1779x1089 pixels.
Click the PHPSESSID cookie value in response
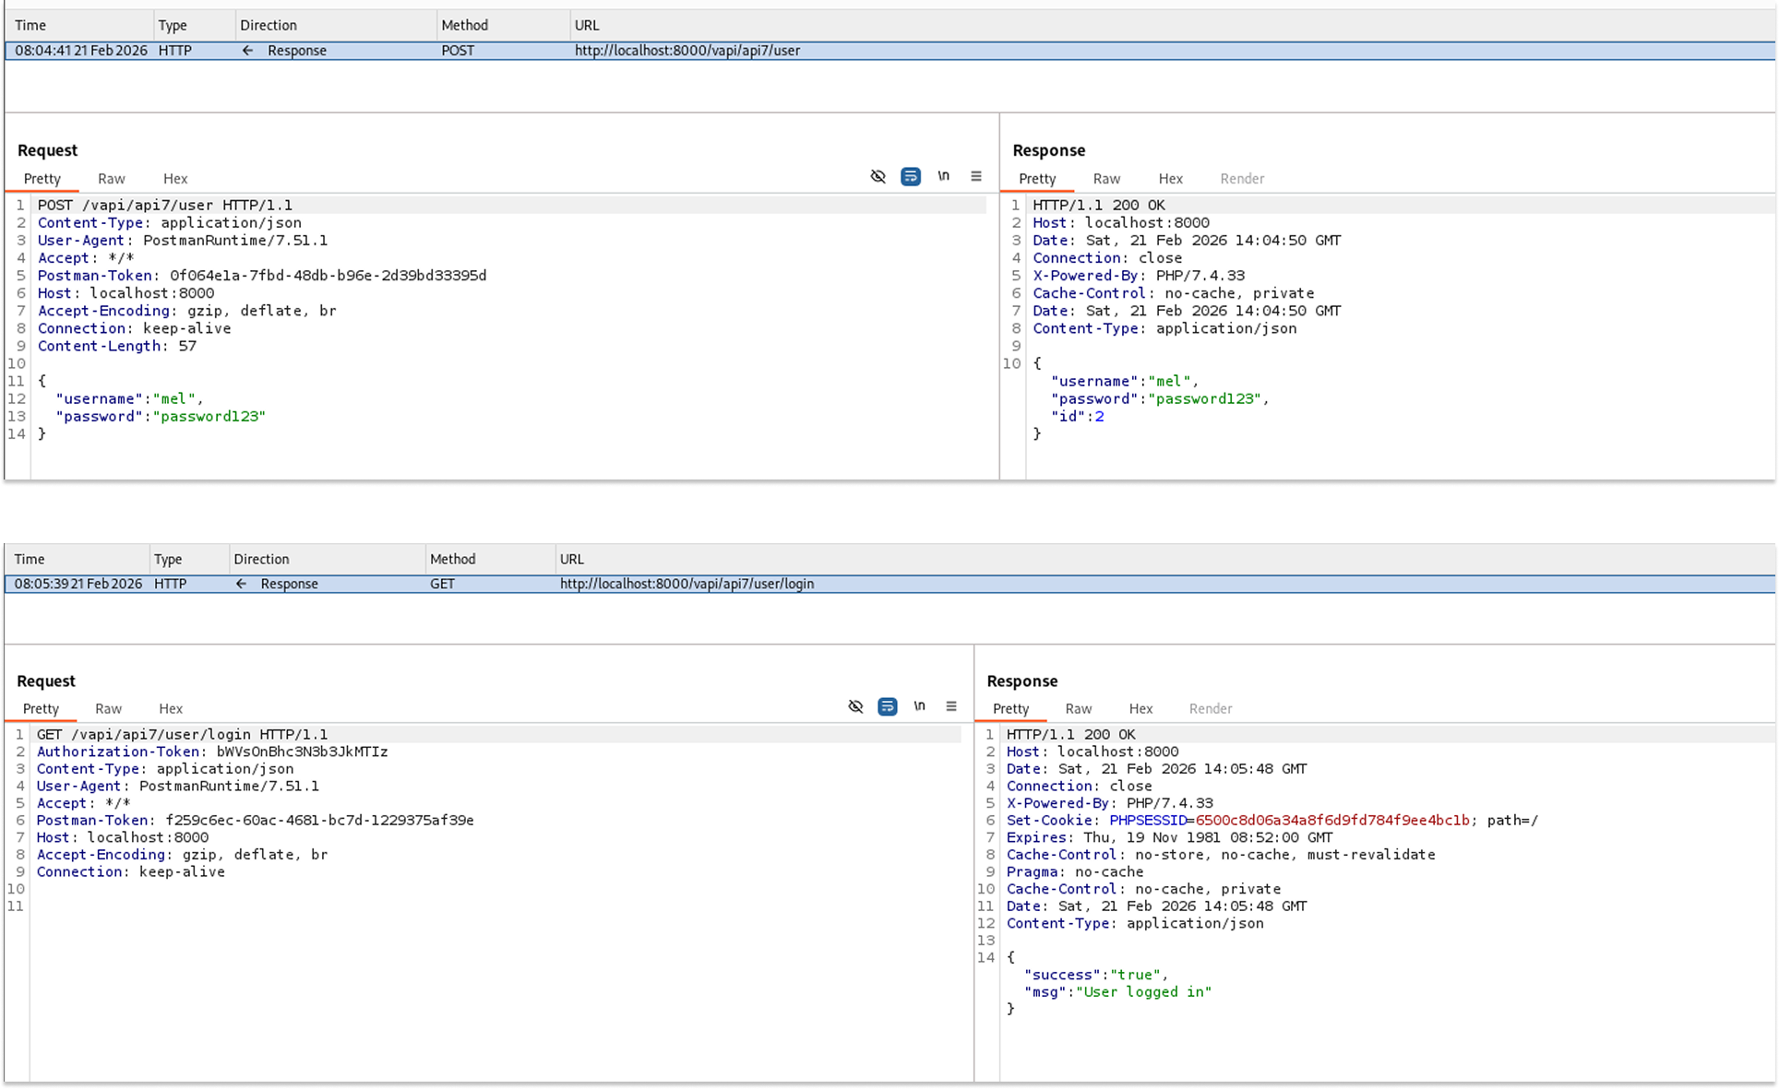pyautogui.click(x=1331, y=820)
